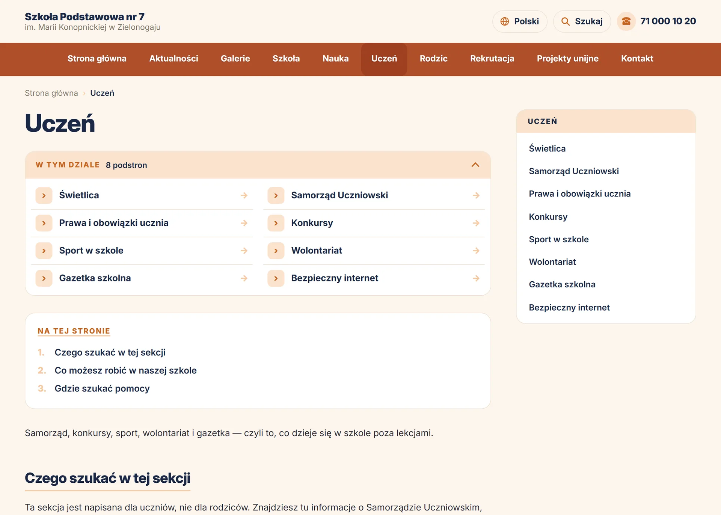Open Prawa i obowiązki ucznia in sidebar
721x515 pixels.
580,194
